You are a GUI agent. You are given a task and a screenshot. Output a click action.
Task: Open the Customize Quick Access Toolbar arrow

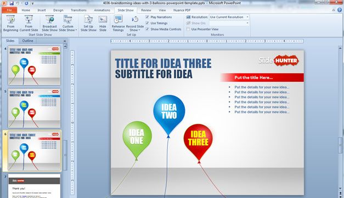click(x=32, y=3)
